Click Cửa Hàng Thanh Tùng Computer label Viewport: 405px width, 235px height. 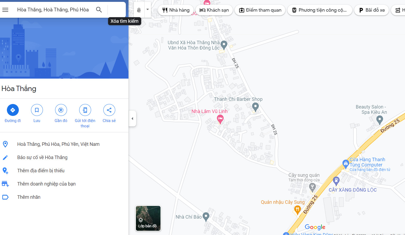[x=367, y=162]
